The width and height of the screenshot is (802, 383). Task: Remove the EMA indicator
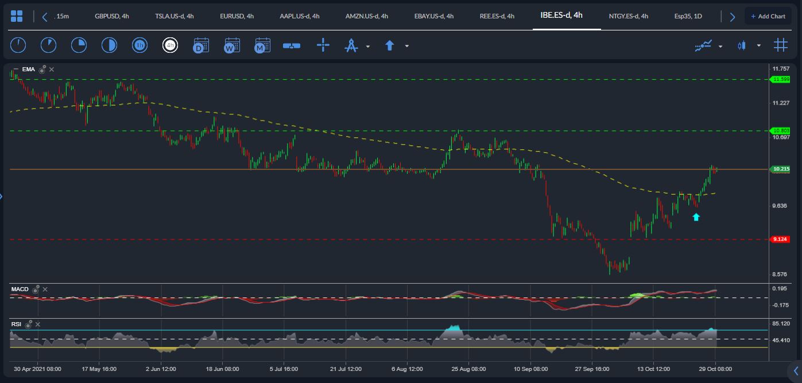click(52, 69)
